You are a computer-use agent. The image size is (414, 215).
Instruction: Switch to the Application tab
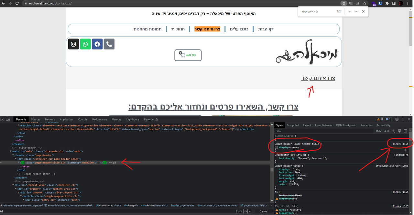pos(67,119)
